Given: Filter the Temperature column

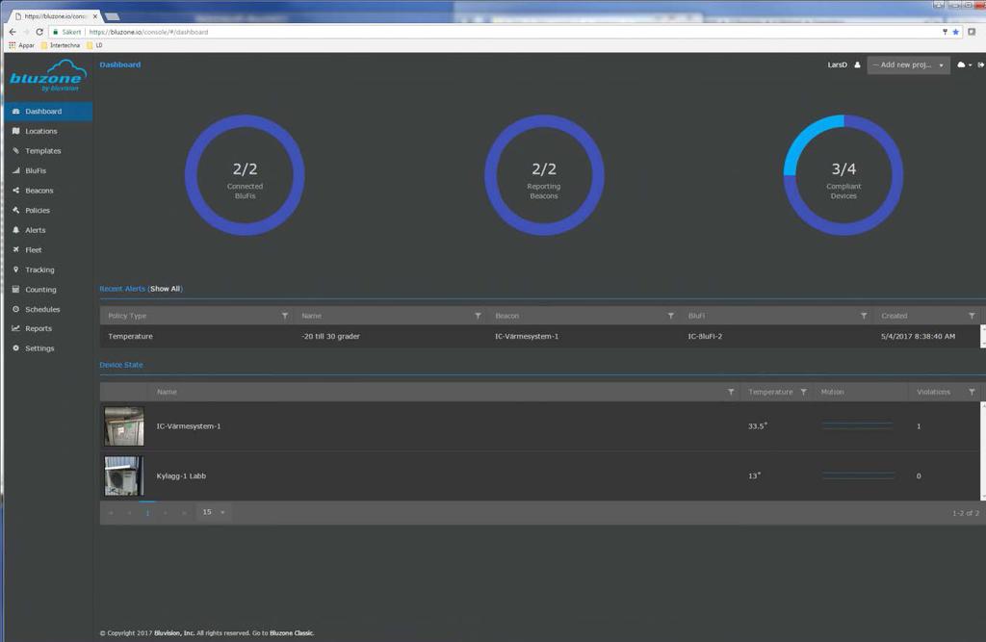Looking at the screenshot, I should point(804,392).
